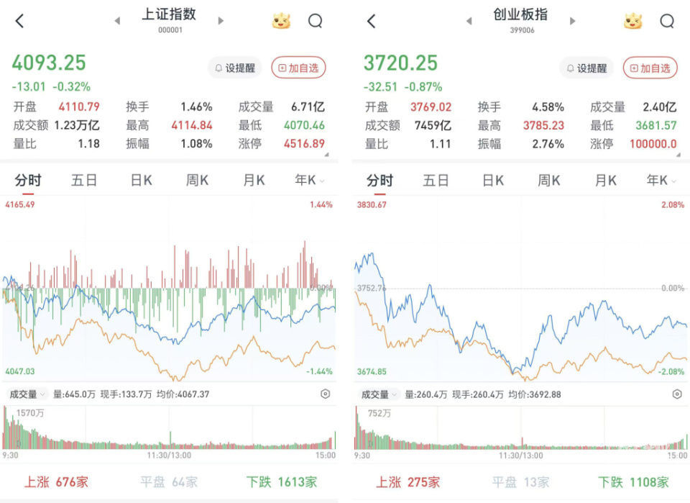Switch to 日K tab on 上证指数
690x503 pixels.
(141, 180)
